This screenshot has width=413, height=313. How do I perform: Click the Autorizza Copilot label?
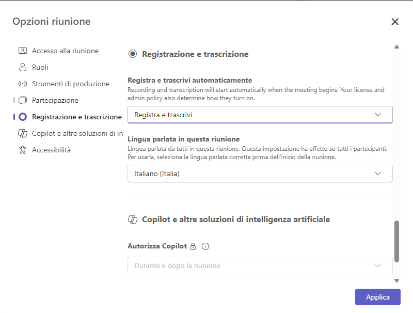click(157, 246)
